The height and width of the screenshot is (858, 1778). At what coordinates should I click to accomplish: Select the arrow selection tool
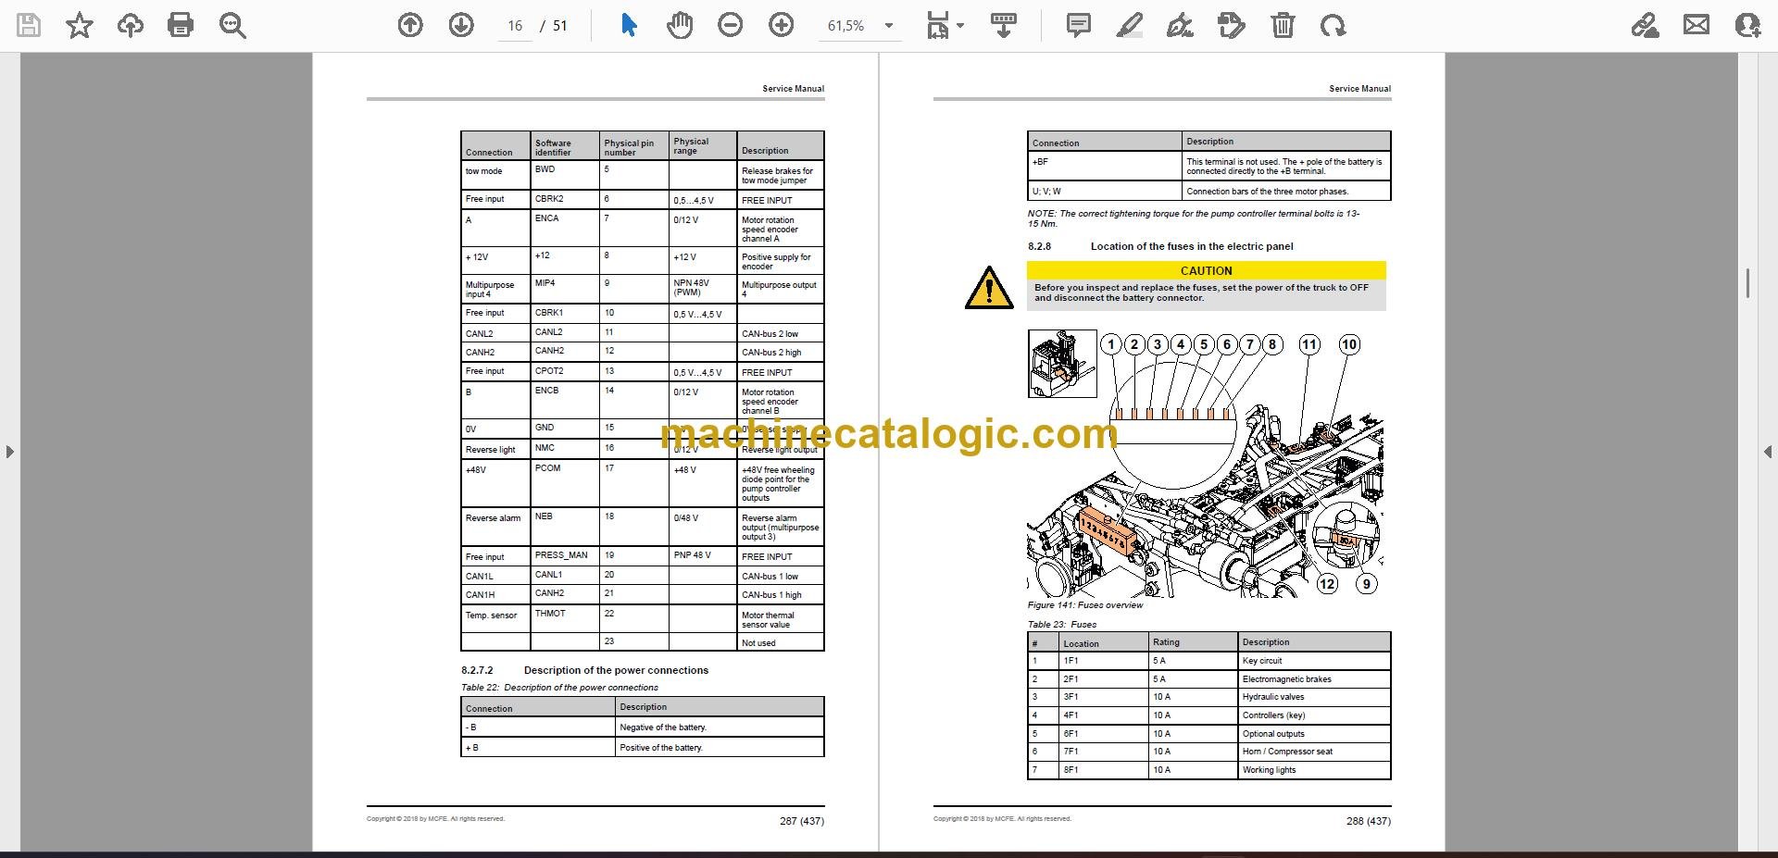point(629,25)
